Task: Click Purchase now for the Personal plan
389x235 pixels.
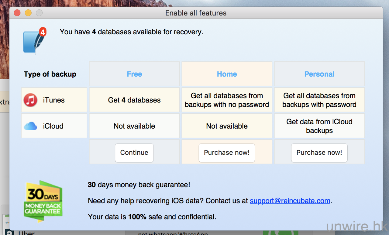Action: (319, 153)
